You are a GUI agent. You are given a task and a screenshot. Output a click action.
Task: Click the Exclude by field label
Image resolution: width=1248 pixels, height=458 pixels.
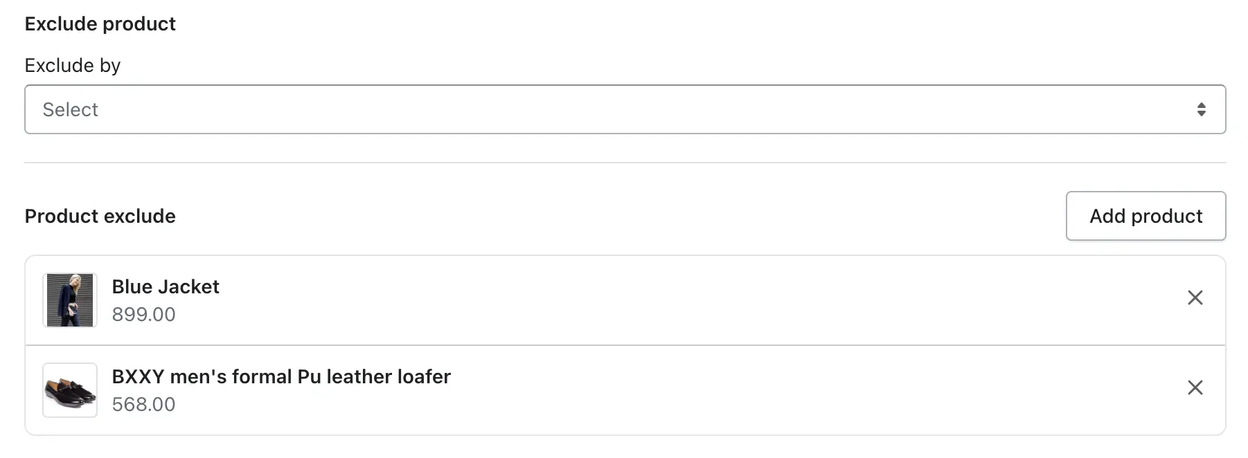[x=73, y=65]
